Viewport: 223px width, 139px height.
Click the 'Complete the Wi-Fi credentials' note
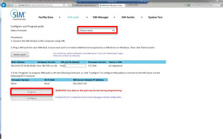88,97
